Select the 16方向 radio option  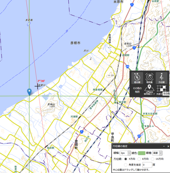coord(152,159)
